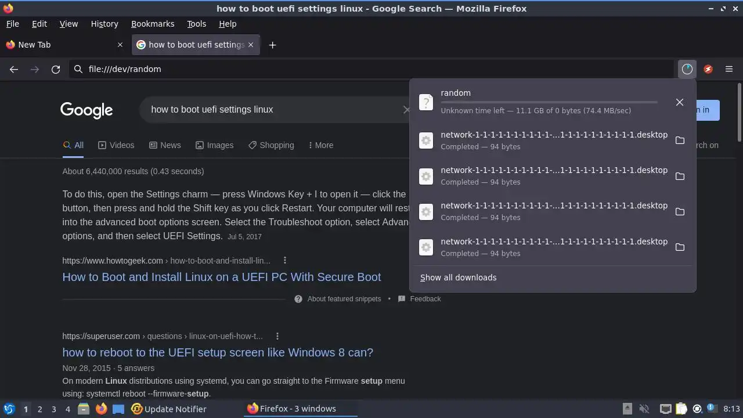Open folder for third network .desktop download

tap(680, 212)
